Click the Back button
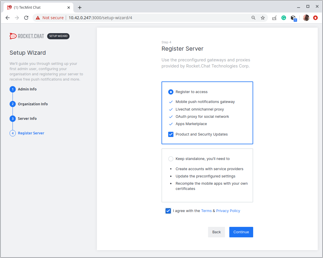Image resolution: width=323 pixels, height=258 pixels. tap(216, 232)
